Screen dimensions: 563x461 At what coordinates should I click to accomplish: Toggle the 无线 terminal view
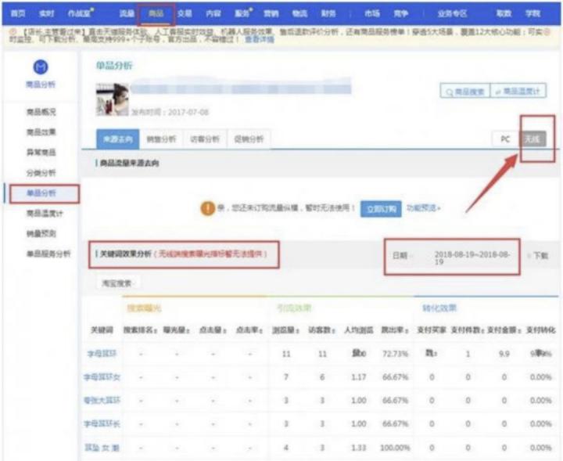point(533,139)
